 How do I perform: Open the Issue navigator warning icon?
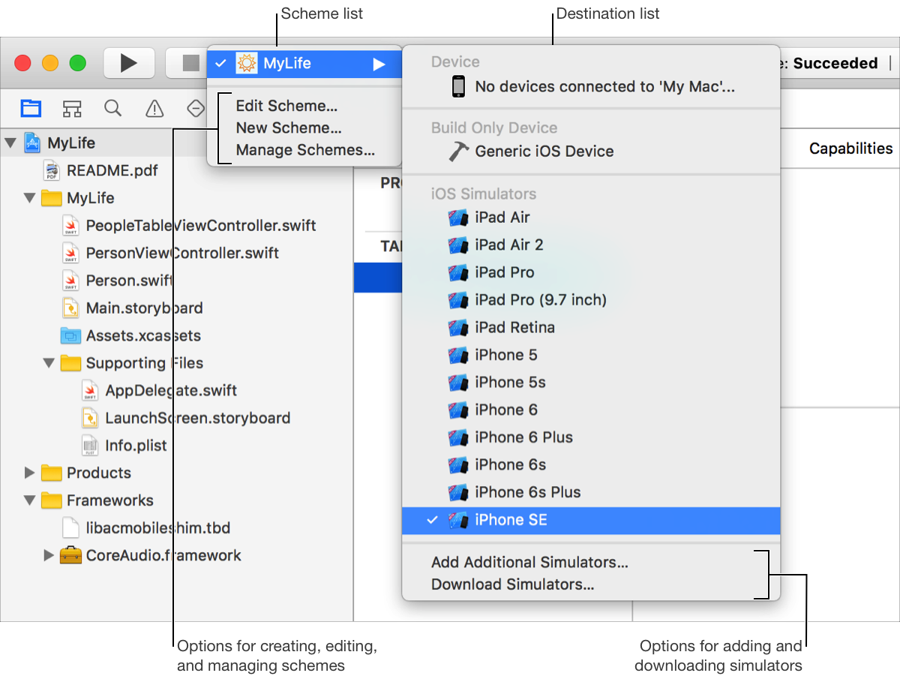(154, 109)
